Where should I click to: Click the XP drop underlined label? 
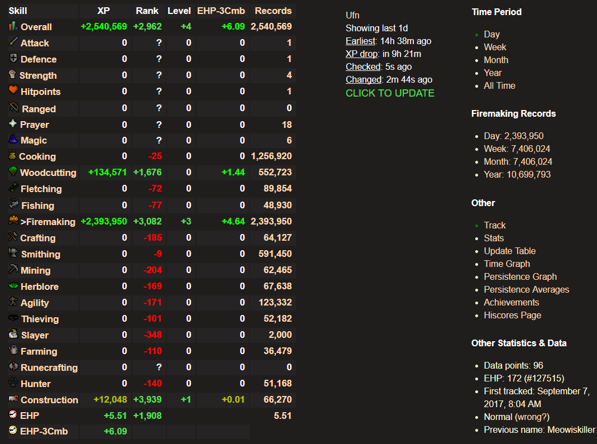pyautogui.click(x=362, y=54)
